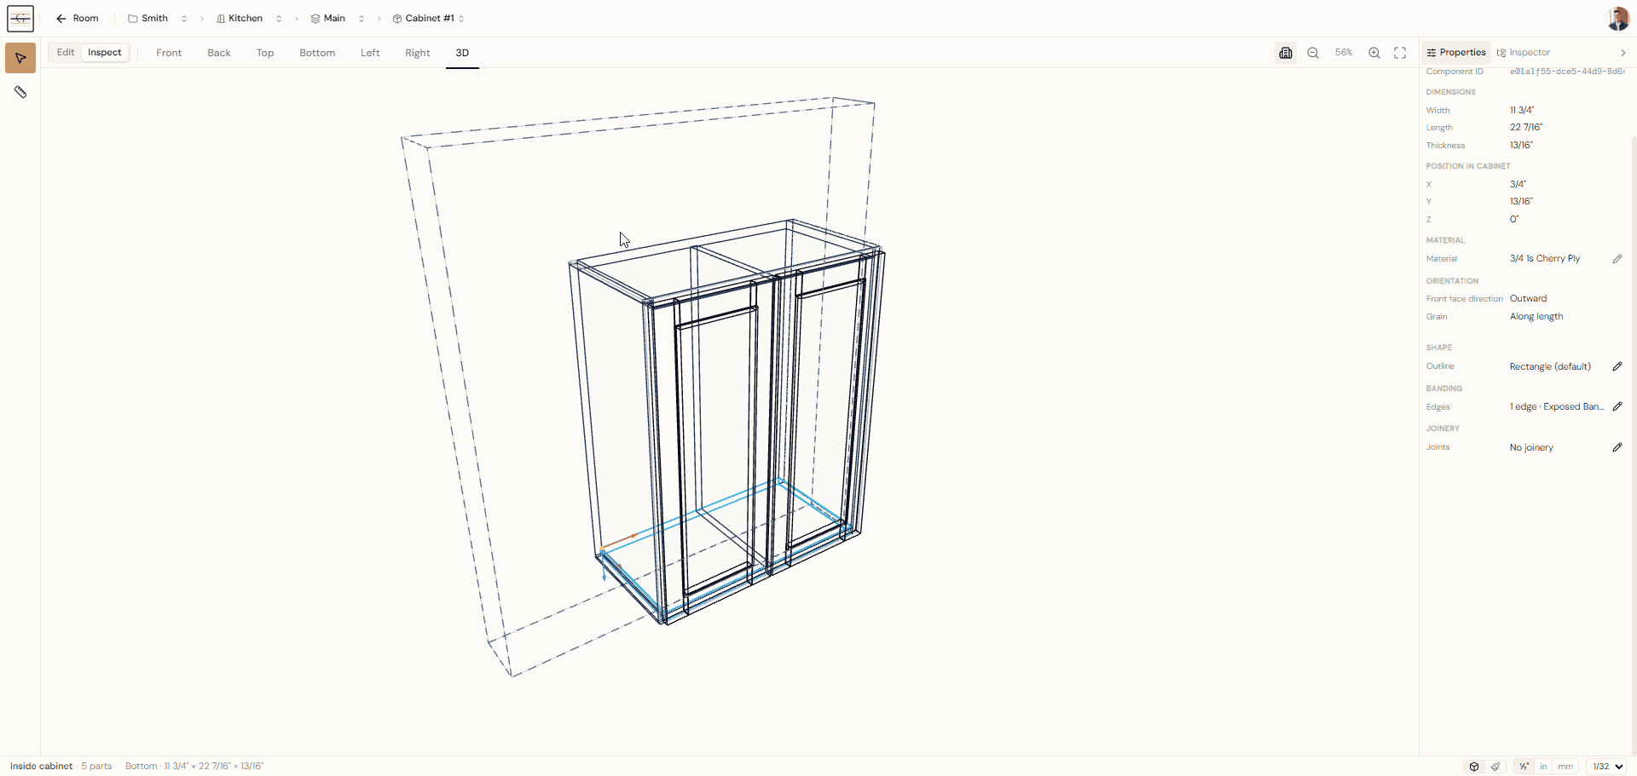Open the 1/32 precision dropdown

tap(1607, 767)
